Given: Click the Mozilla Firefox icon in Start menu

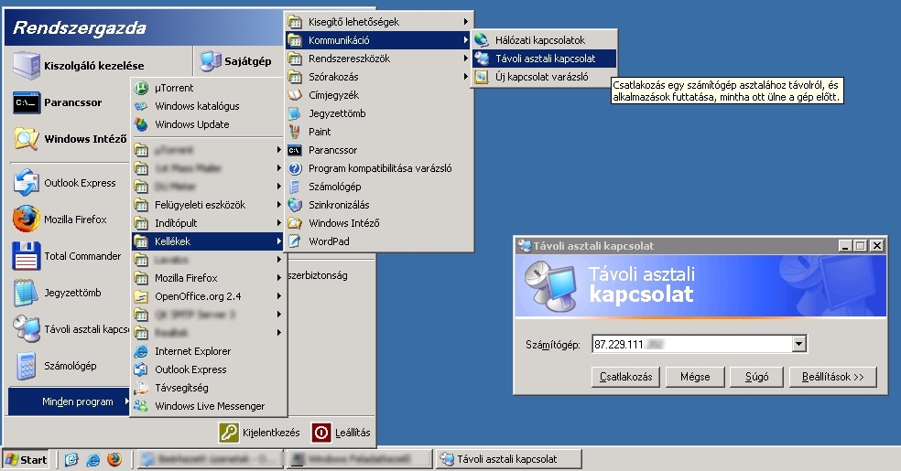Looking at the screenshot, I should [x=27, y=219].
